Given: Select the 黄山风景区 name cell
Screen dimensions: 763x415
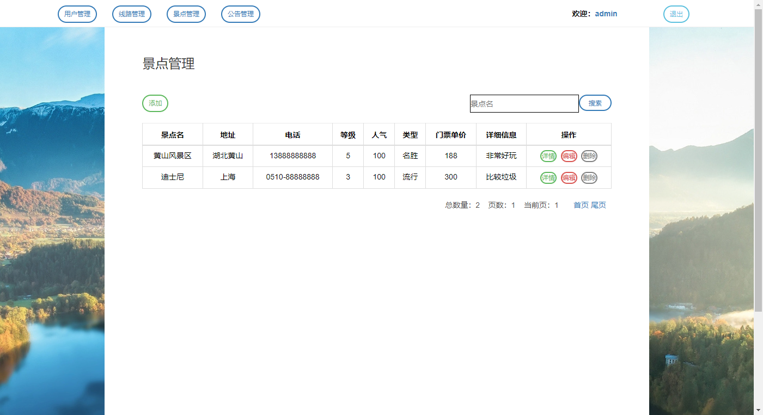Looking at the screenshot, I should (173, 156).
